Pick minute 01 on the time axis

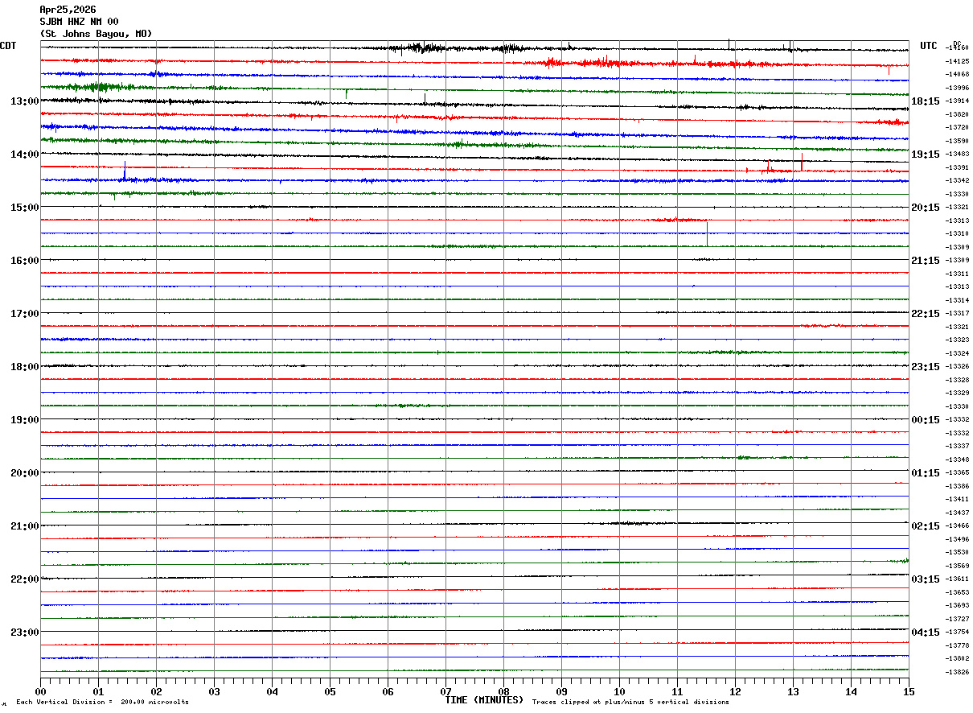(x=98, y=692)
